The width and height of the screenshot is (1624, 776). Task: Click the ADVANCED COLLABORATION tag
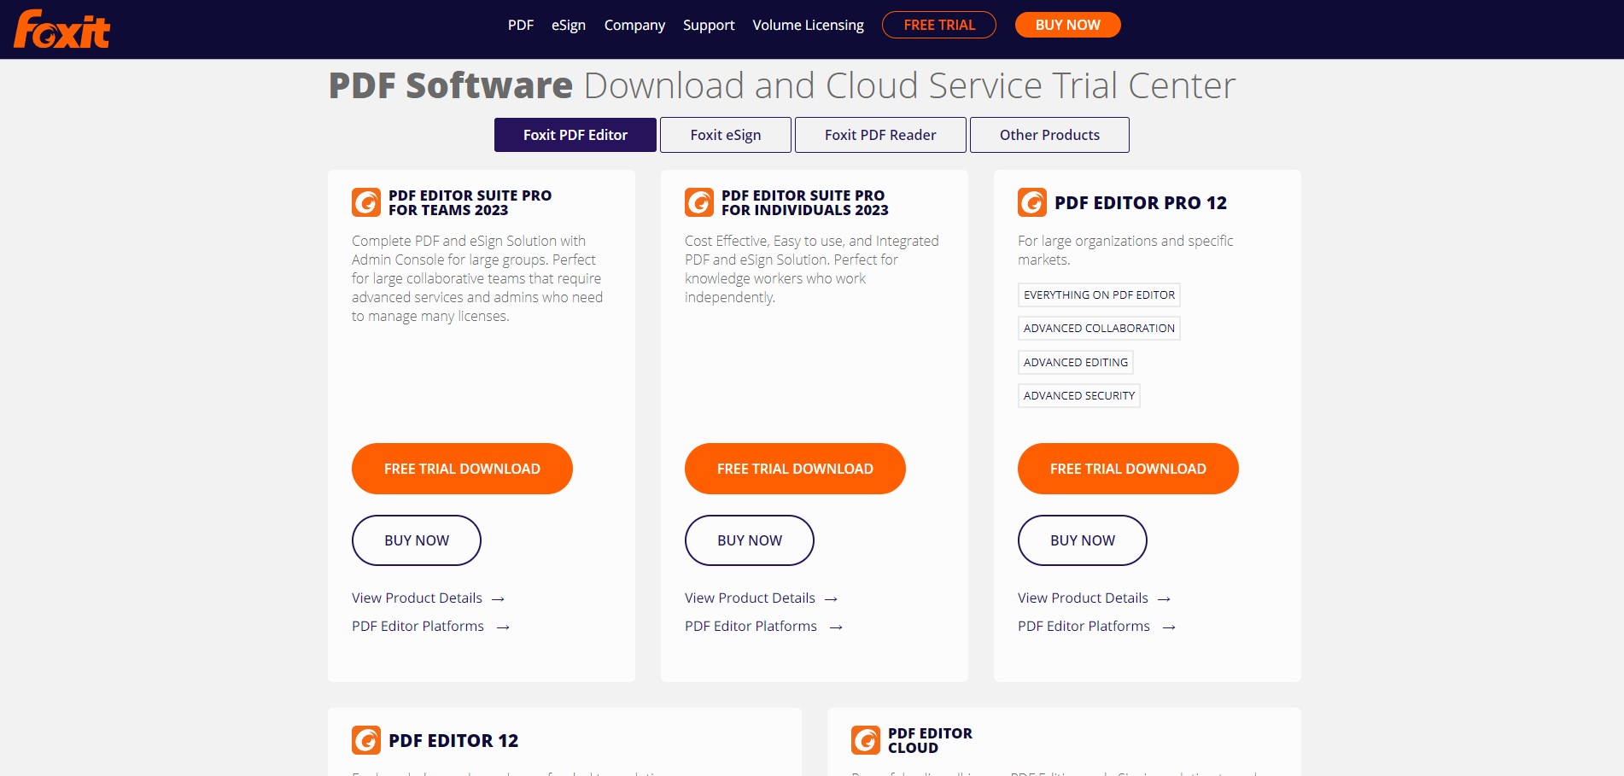point(1099,328)
